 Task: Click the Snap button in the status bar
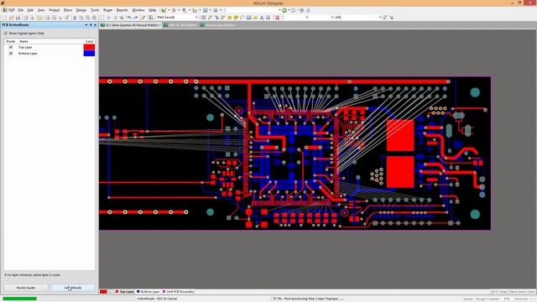point(503,292)
